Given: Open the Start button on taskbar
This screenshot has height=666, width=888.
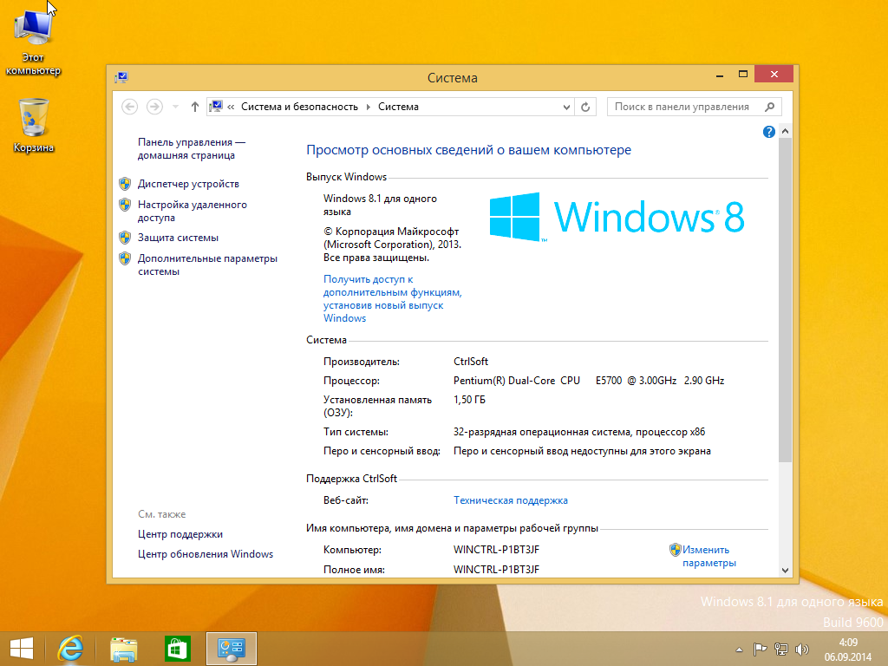Looking at the screenshot, I should click(x=22, y=649).
